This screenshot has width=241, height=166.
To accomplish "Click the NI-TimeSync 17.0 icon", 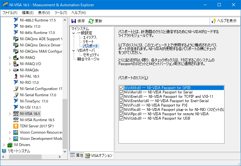I will coord(16,101).
